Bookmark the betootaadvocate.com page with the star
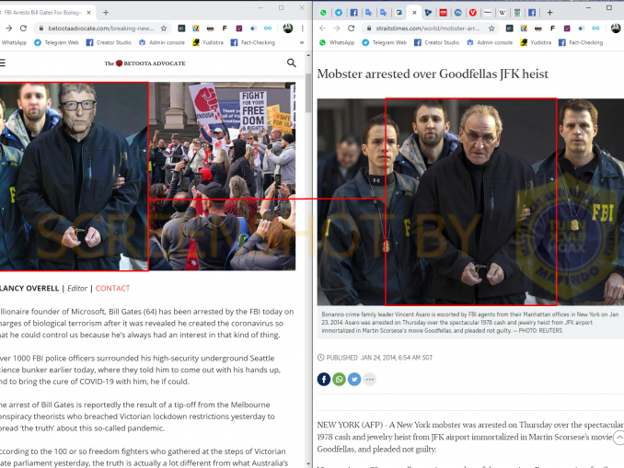This screenshot has width=624, height=468. point(164,29)
